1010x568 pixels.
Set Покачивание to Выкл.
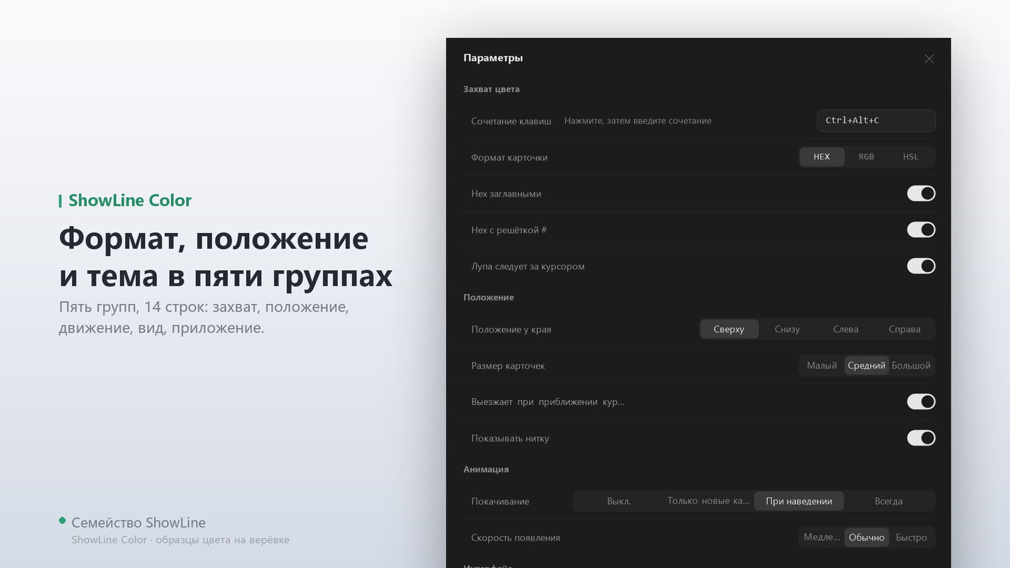[x=619, y=501]
